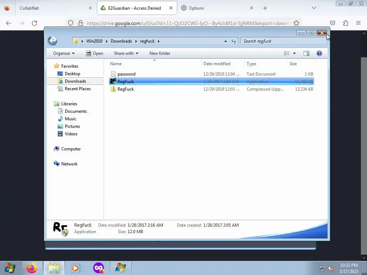Open the Organize menu

(64, 53)
